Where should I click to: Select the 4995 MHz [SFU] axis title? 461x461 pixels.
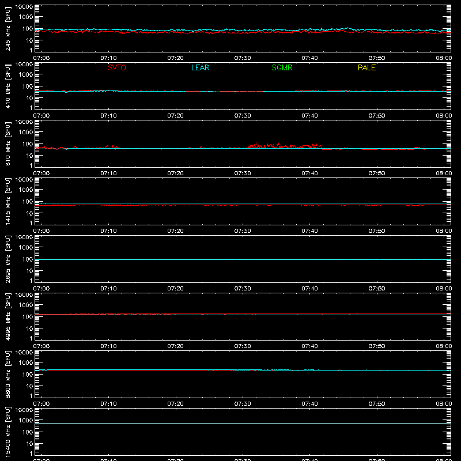7,316
